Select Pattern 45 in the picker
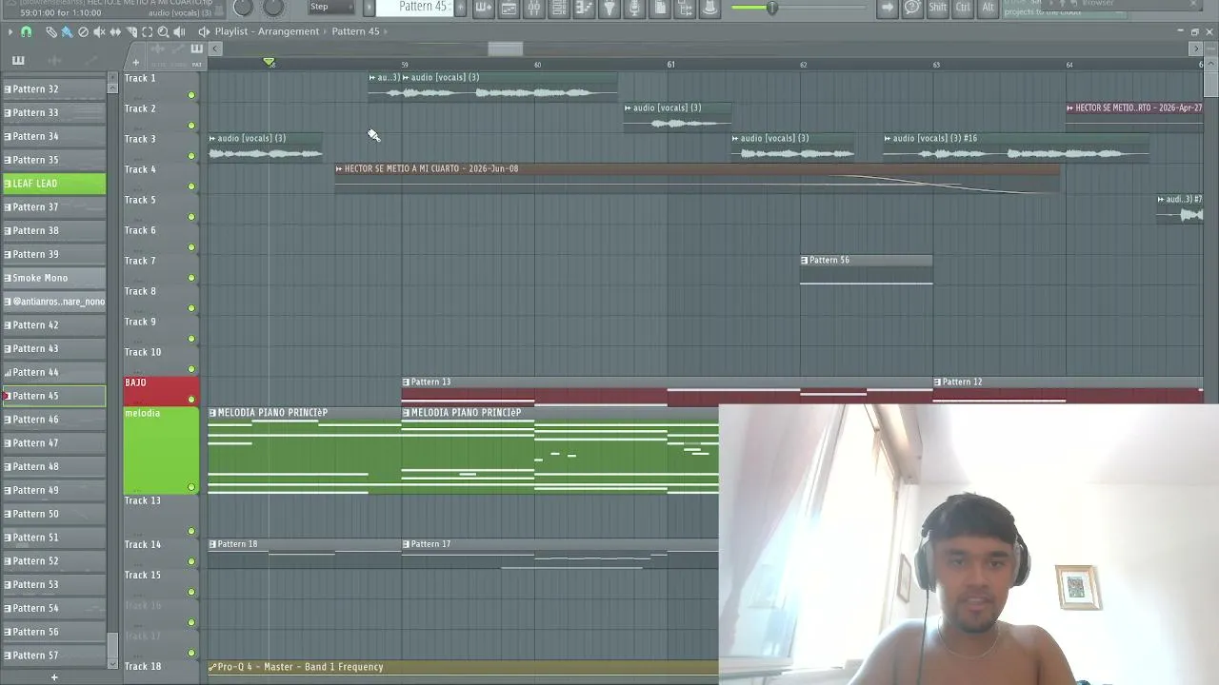 pos(54,396)
